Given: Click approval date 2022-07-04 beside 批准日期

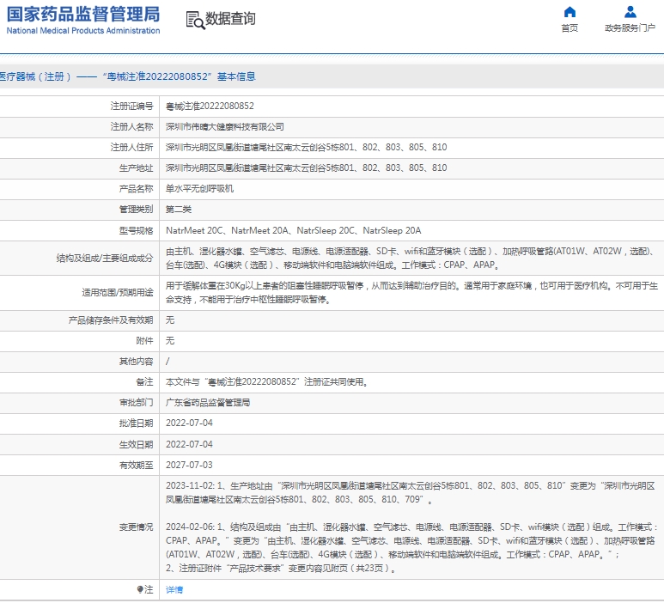Looking at the screenshot, I should point(189,423).
